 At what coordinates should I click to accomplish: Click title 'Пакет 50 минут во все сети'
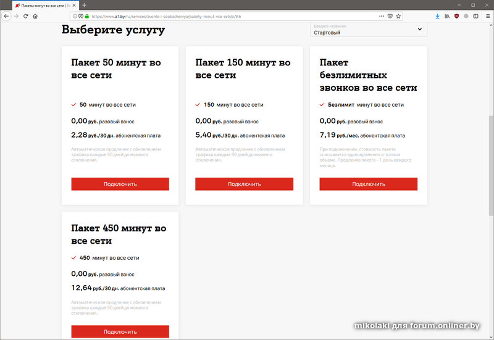tap(116, 68)
